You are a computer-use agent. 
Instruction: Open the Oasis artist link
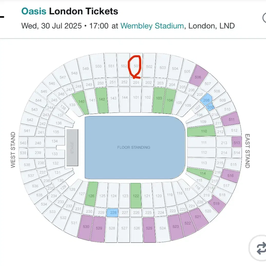[x=34, y=11]
